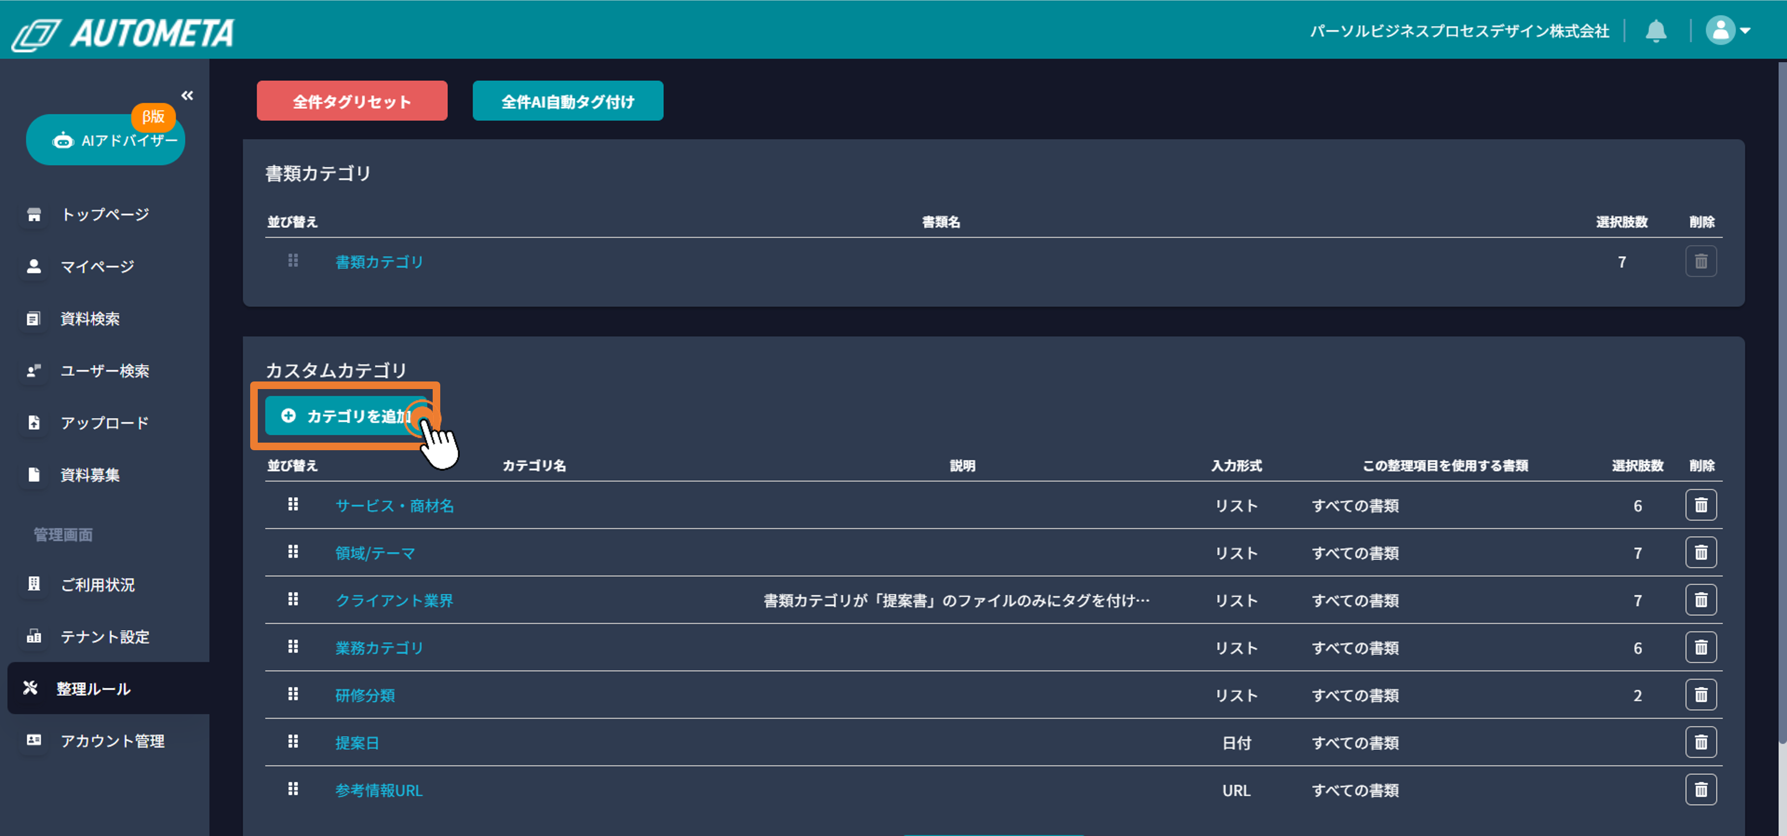Click the アカウント管理 card icon
Viewport: 1787px width, 836px height.
(33, 740)
